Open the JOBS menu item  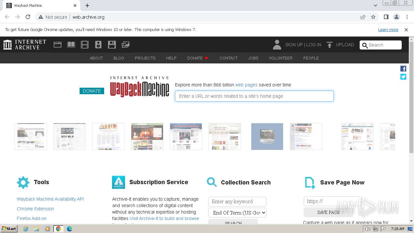(253, 58)
